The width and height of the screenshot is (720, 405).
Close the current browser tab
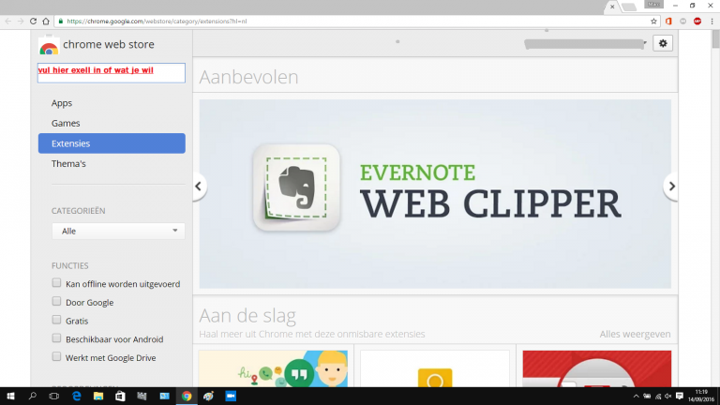612,7
